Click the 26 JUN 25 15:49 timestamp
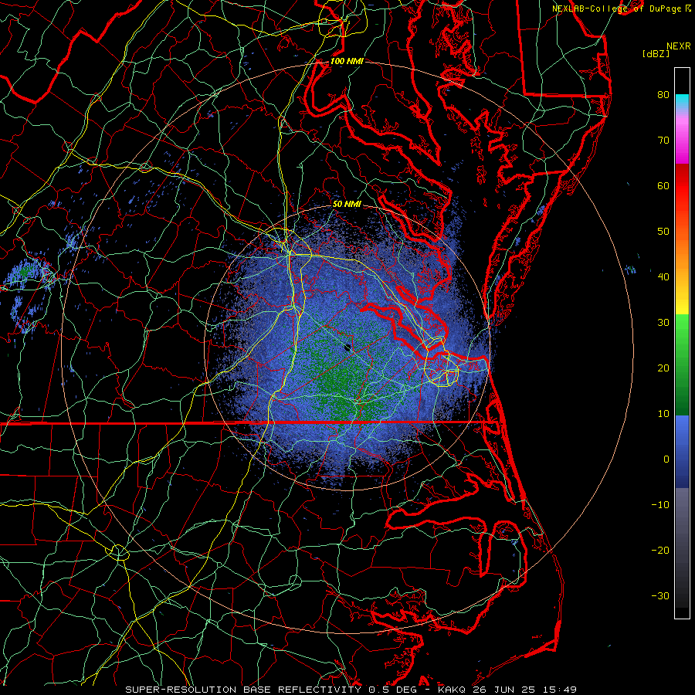Screen dimensions: 695x695 coord(524,690)
